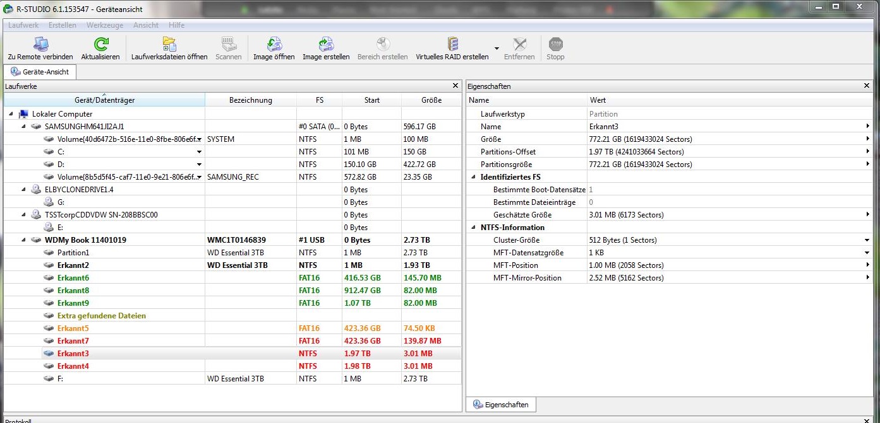This screenshot has height=423, width=880.
Task: Click Virtuelles RAID erstellen icon
Action: 452,45
